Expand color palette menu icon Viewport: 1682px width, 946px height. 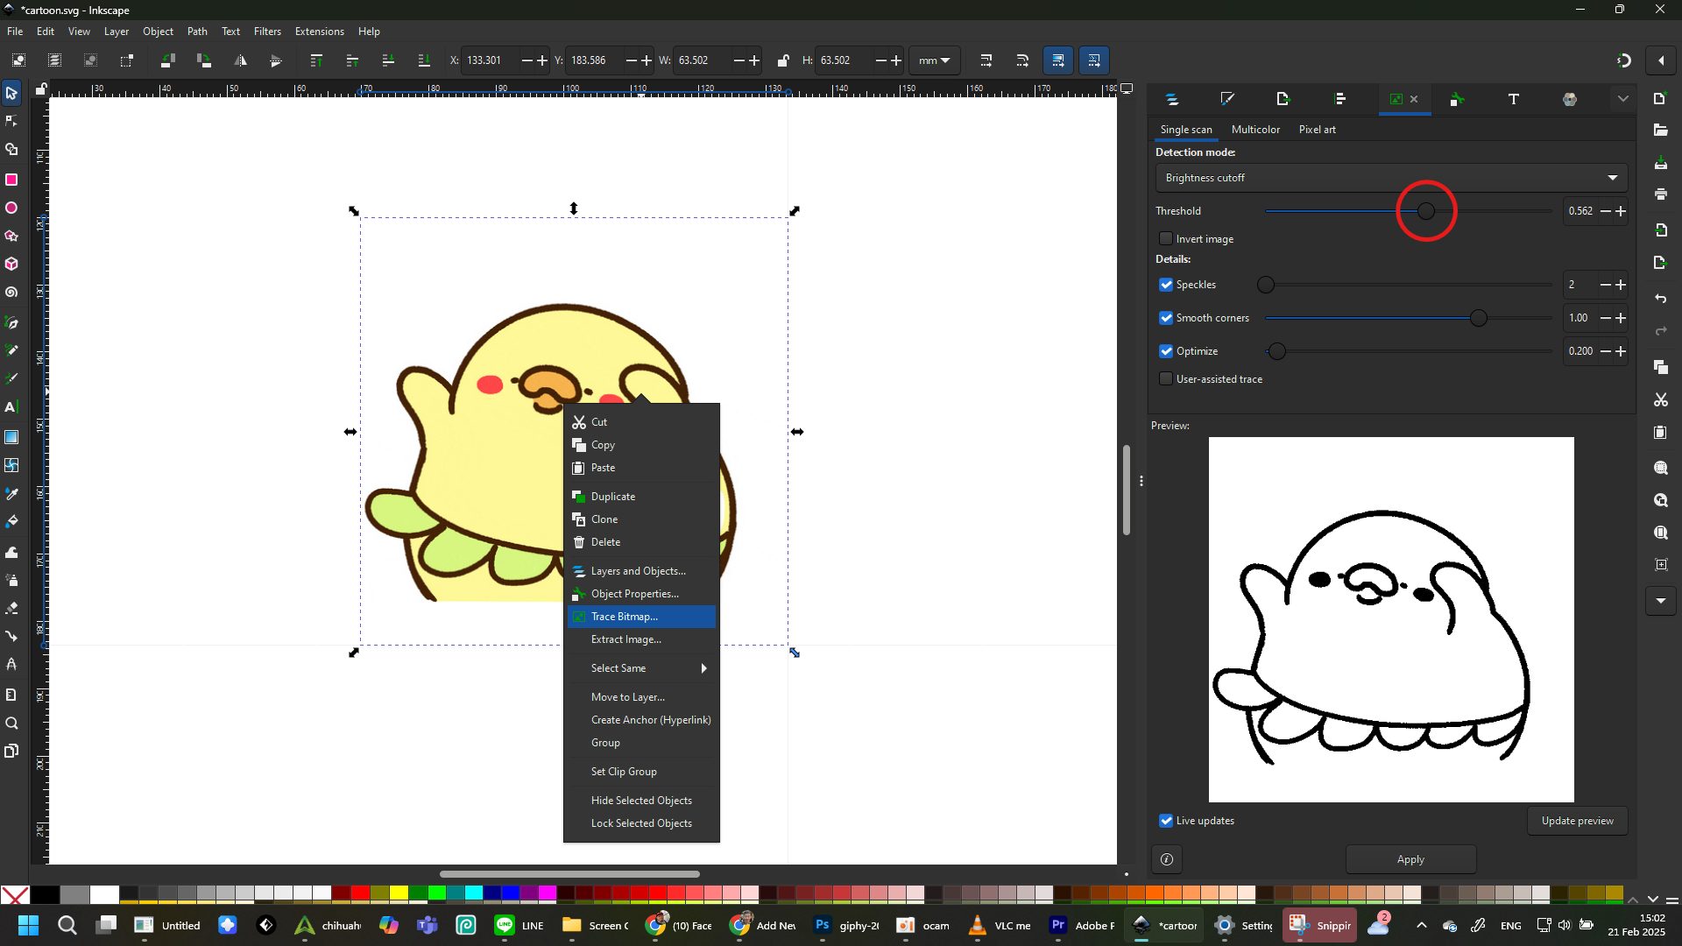tap(1671, 900)
